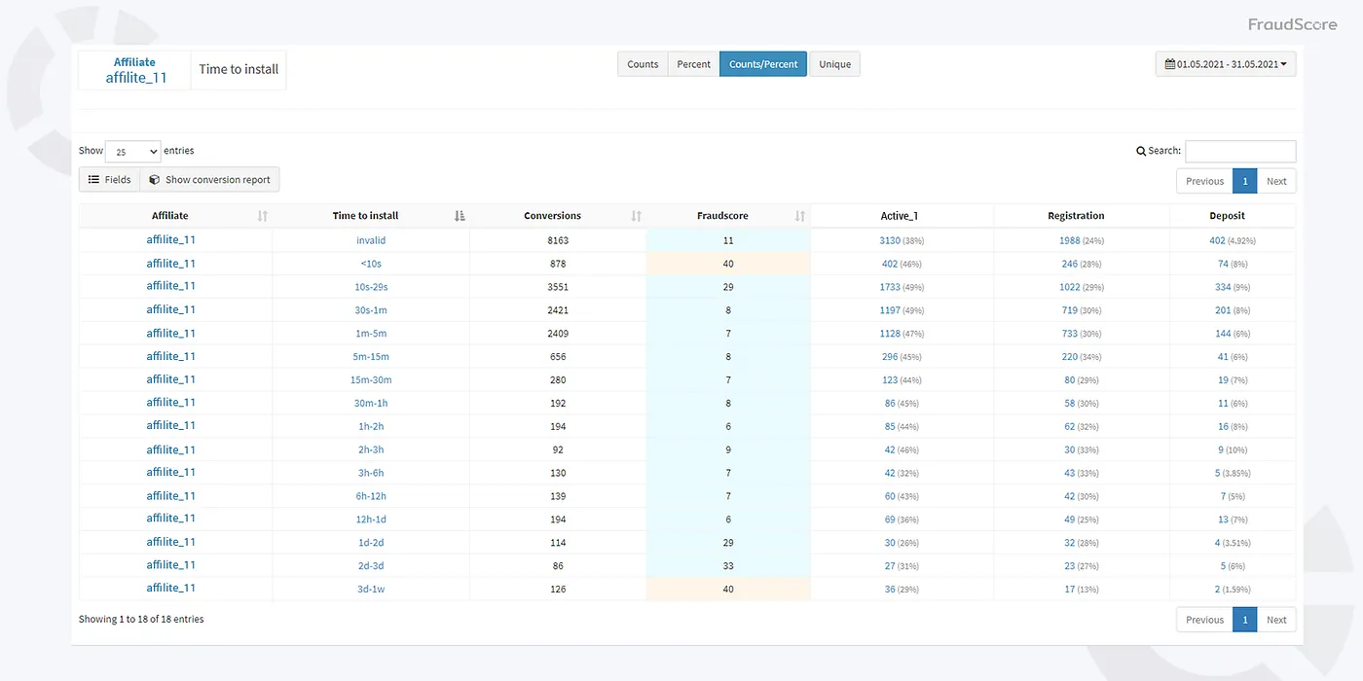Go to Next page at top
The image size is (1363, 681).
click(1276, 181)
